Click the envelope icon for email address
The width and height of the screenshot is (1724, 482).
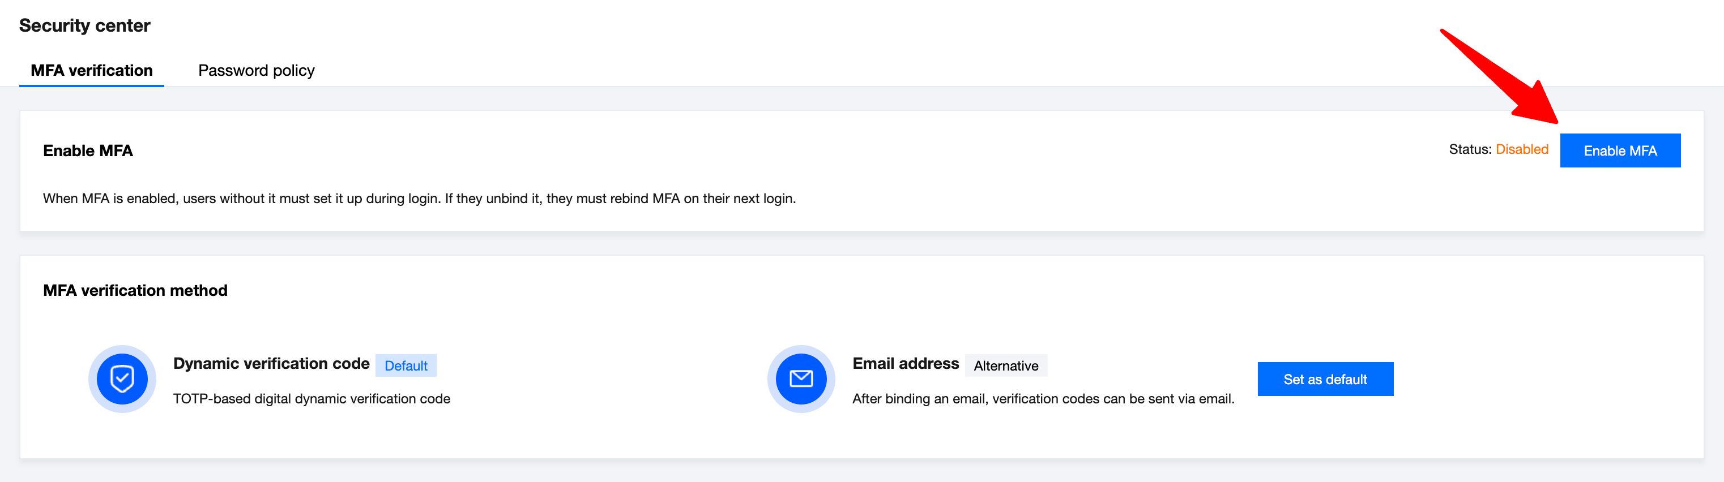tap(800, 379)
